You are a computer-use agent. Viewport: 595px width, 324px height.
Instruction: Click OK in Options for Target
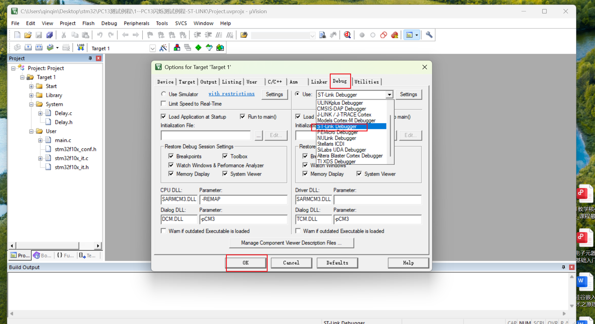point(246,263)
